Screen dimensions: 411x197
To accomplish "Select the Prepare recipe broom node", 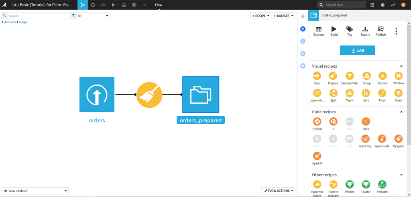I will (x=149, y=95).
